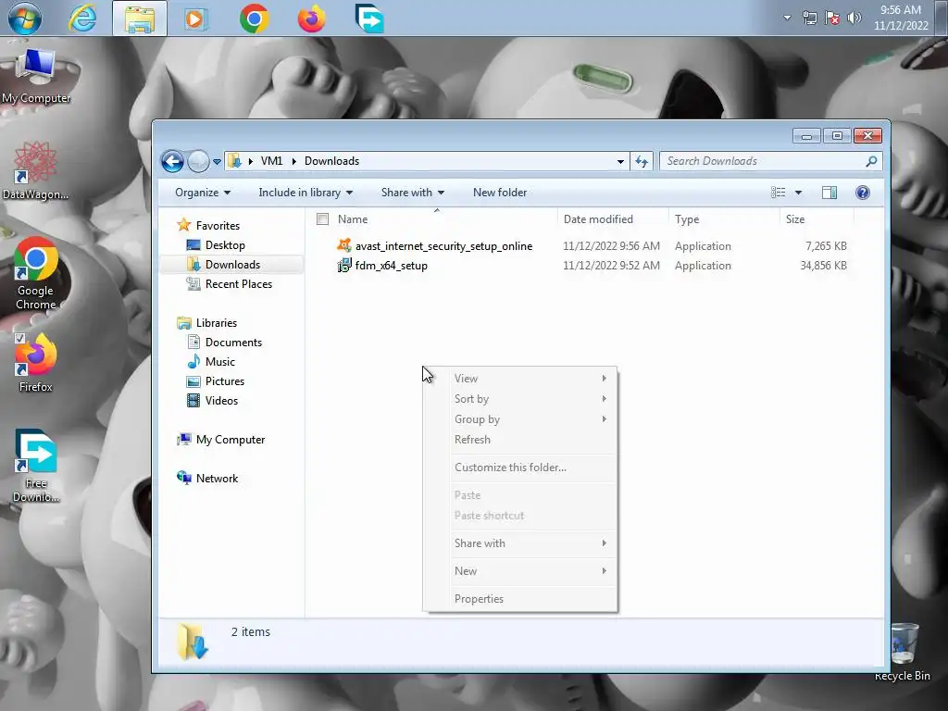
Task: Open Windows Explorer taskbar button
Action: pyautogui.click(x=140, y=19)
